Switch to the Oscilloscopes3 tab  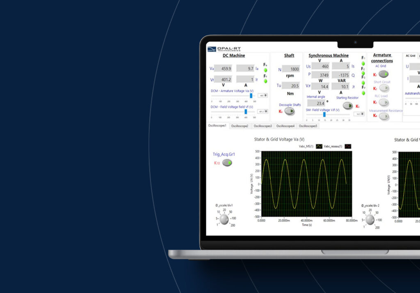262,126
